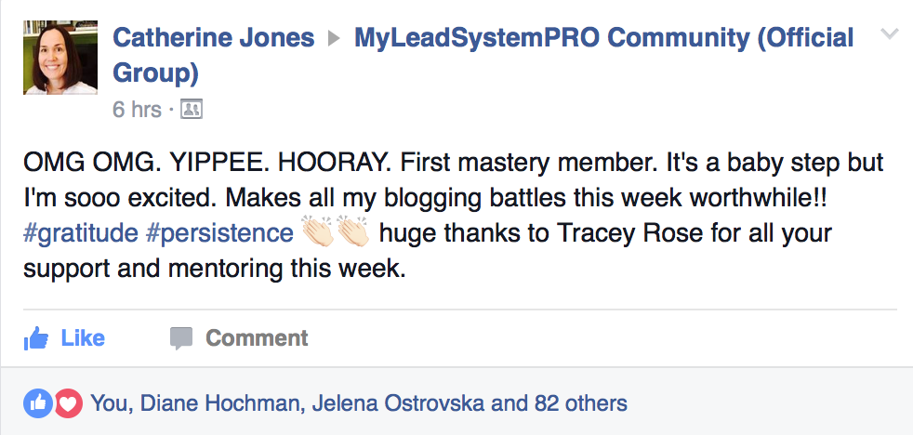Click the blue like reaction icon
The height and width of the screenshot is (435, 913).
coord(37,403)
